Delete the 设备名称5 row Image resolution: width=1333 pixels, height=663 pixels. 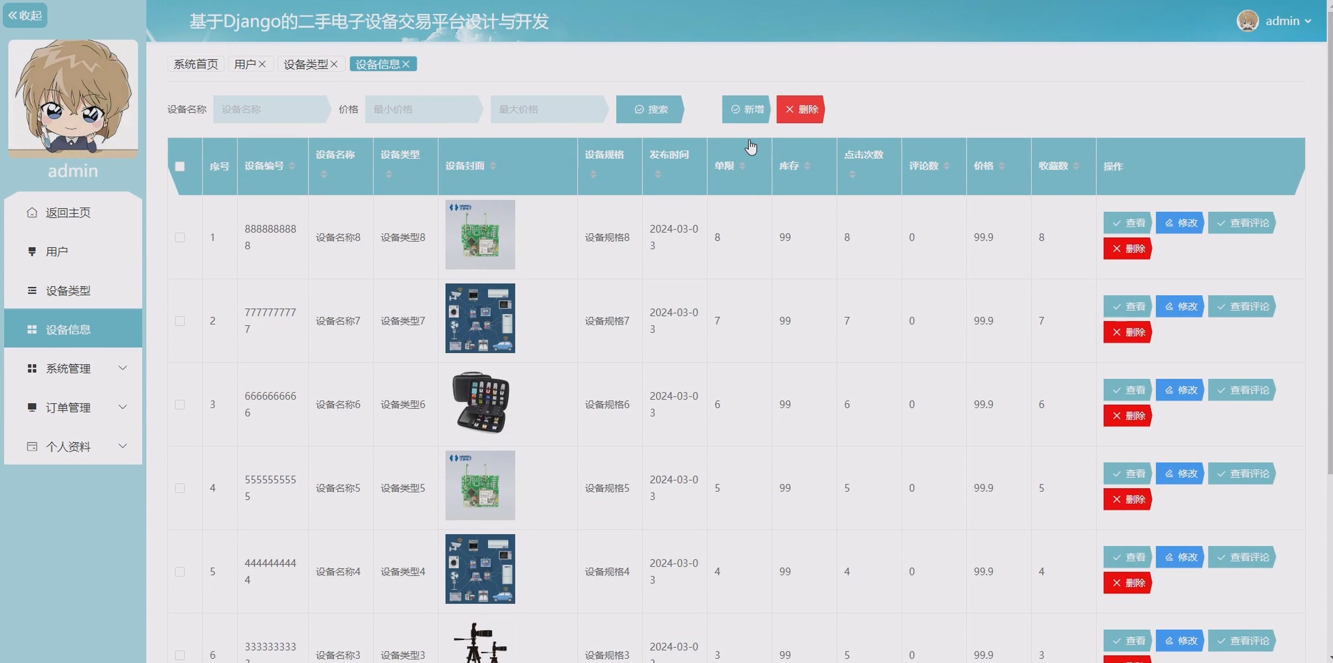tap(1128, 499)
